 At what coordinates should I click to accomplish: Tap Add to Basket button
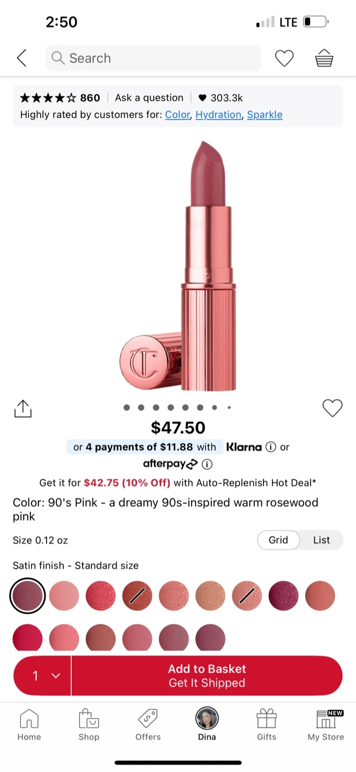[x=207, y=675]
